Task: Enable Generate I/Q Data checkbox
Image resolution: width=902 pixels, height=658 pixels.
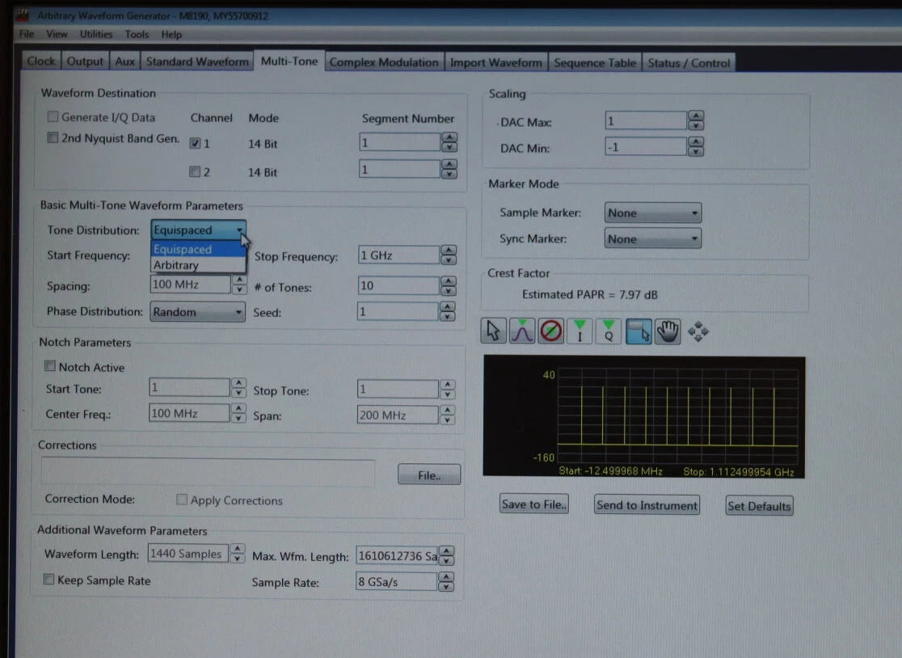Action: click(x=53, y=116)
